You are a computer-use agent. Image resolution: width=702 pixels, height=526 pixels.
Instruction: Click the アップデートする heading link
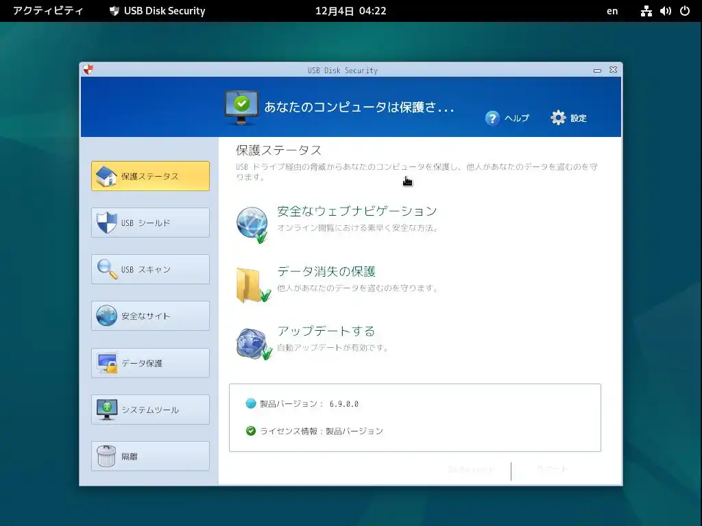point(326,331)
